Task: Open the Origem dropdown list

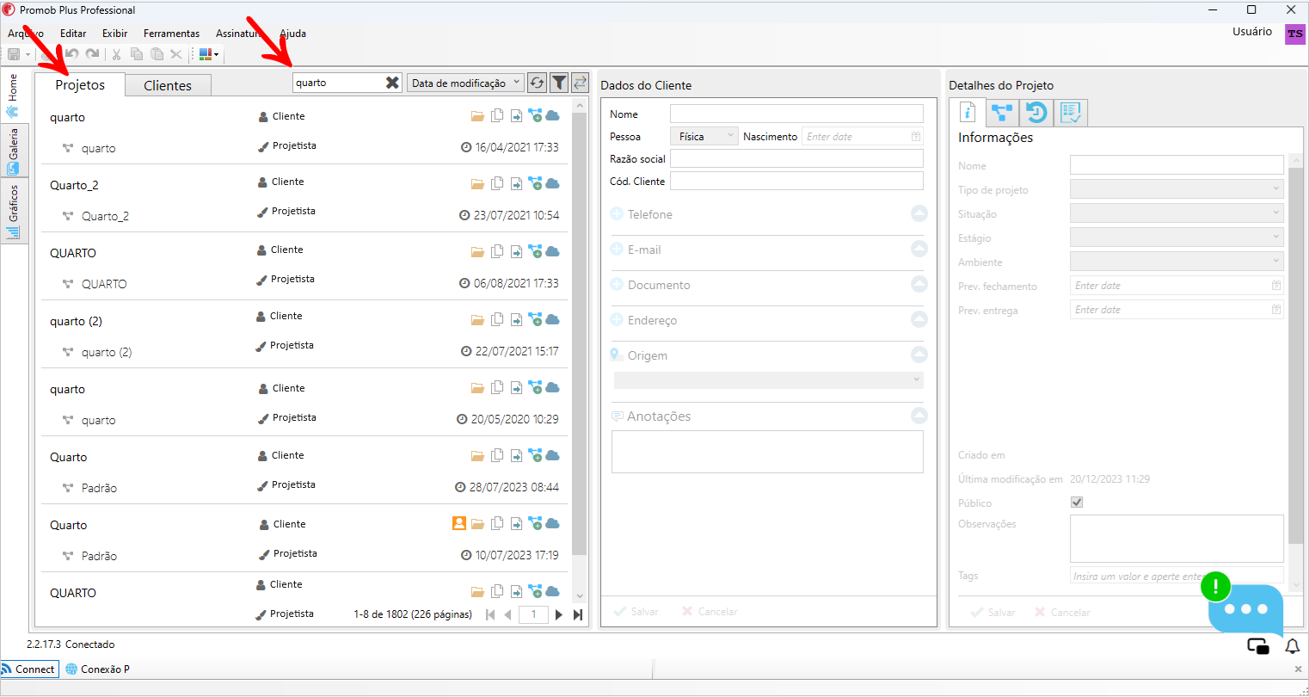Action: (768, 379)
